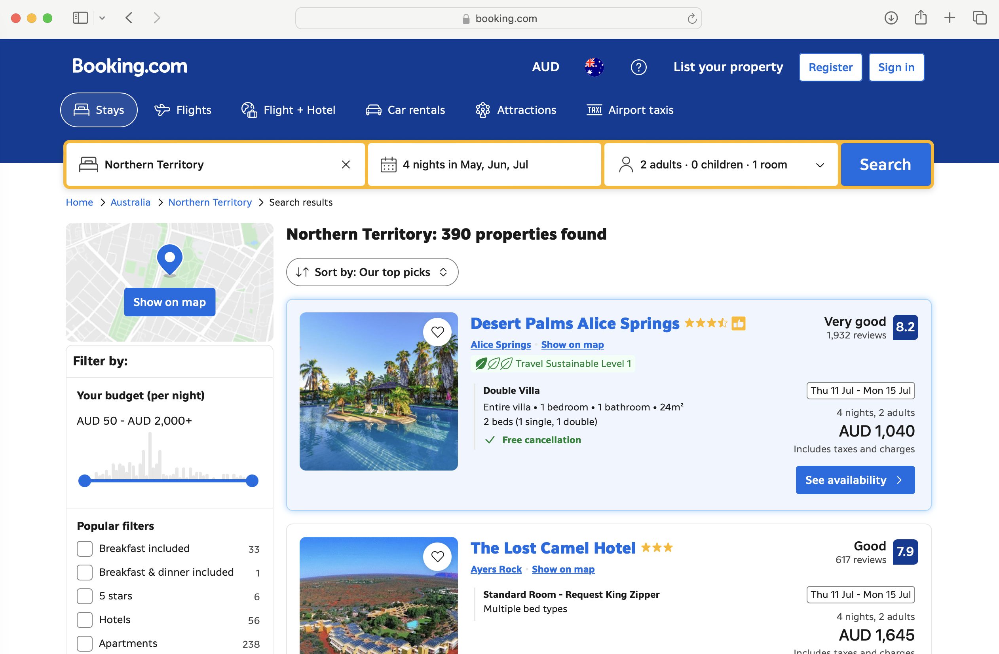Tick the Apartments filter checkbox
999x654 pixels.
85,643
